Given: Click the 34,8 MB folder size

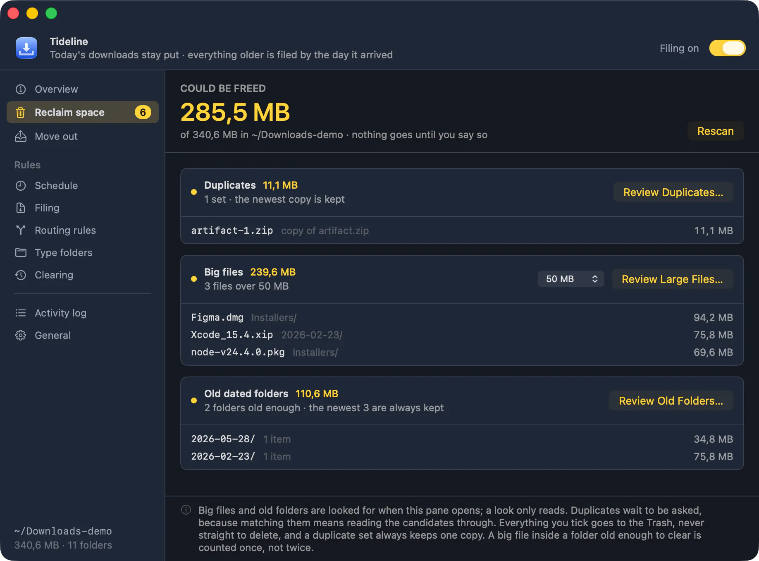Looking at the screenshot, I should (x=713, y=439).
